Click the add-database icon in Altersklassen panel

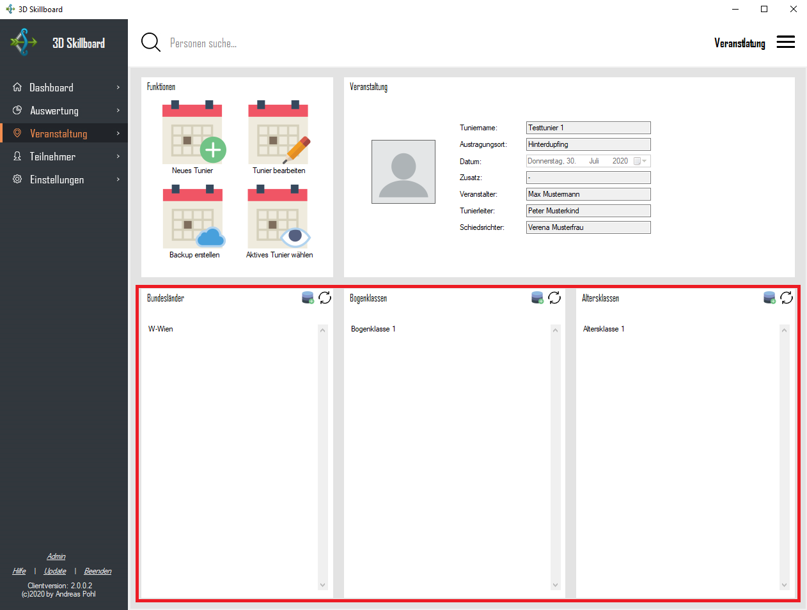[x=769, y=298]
